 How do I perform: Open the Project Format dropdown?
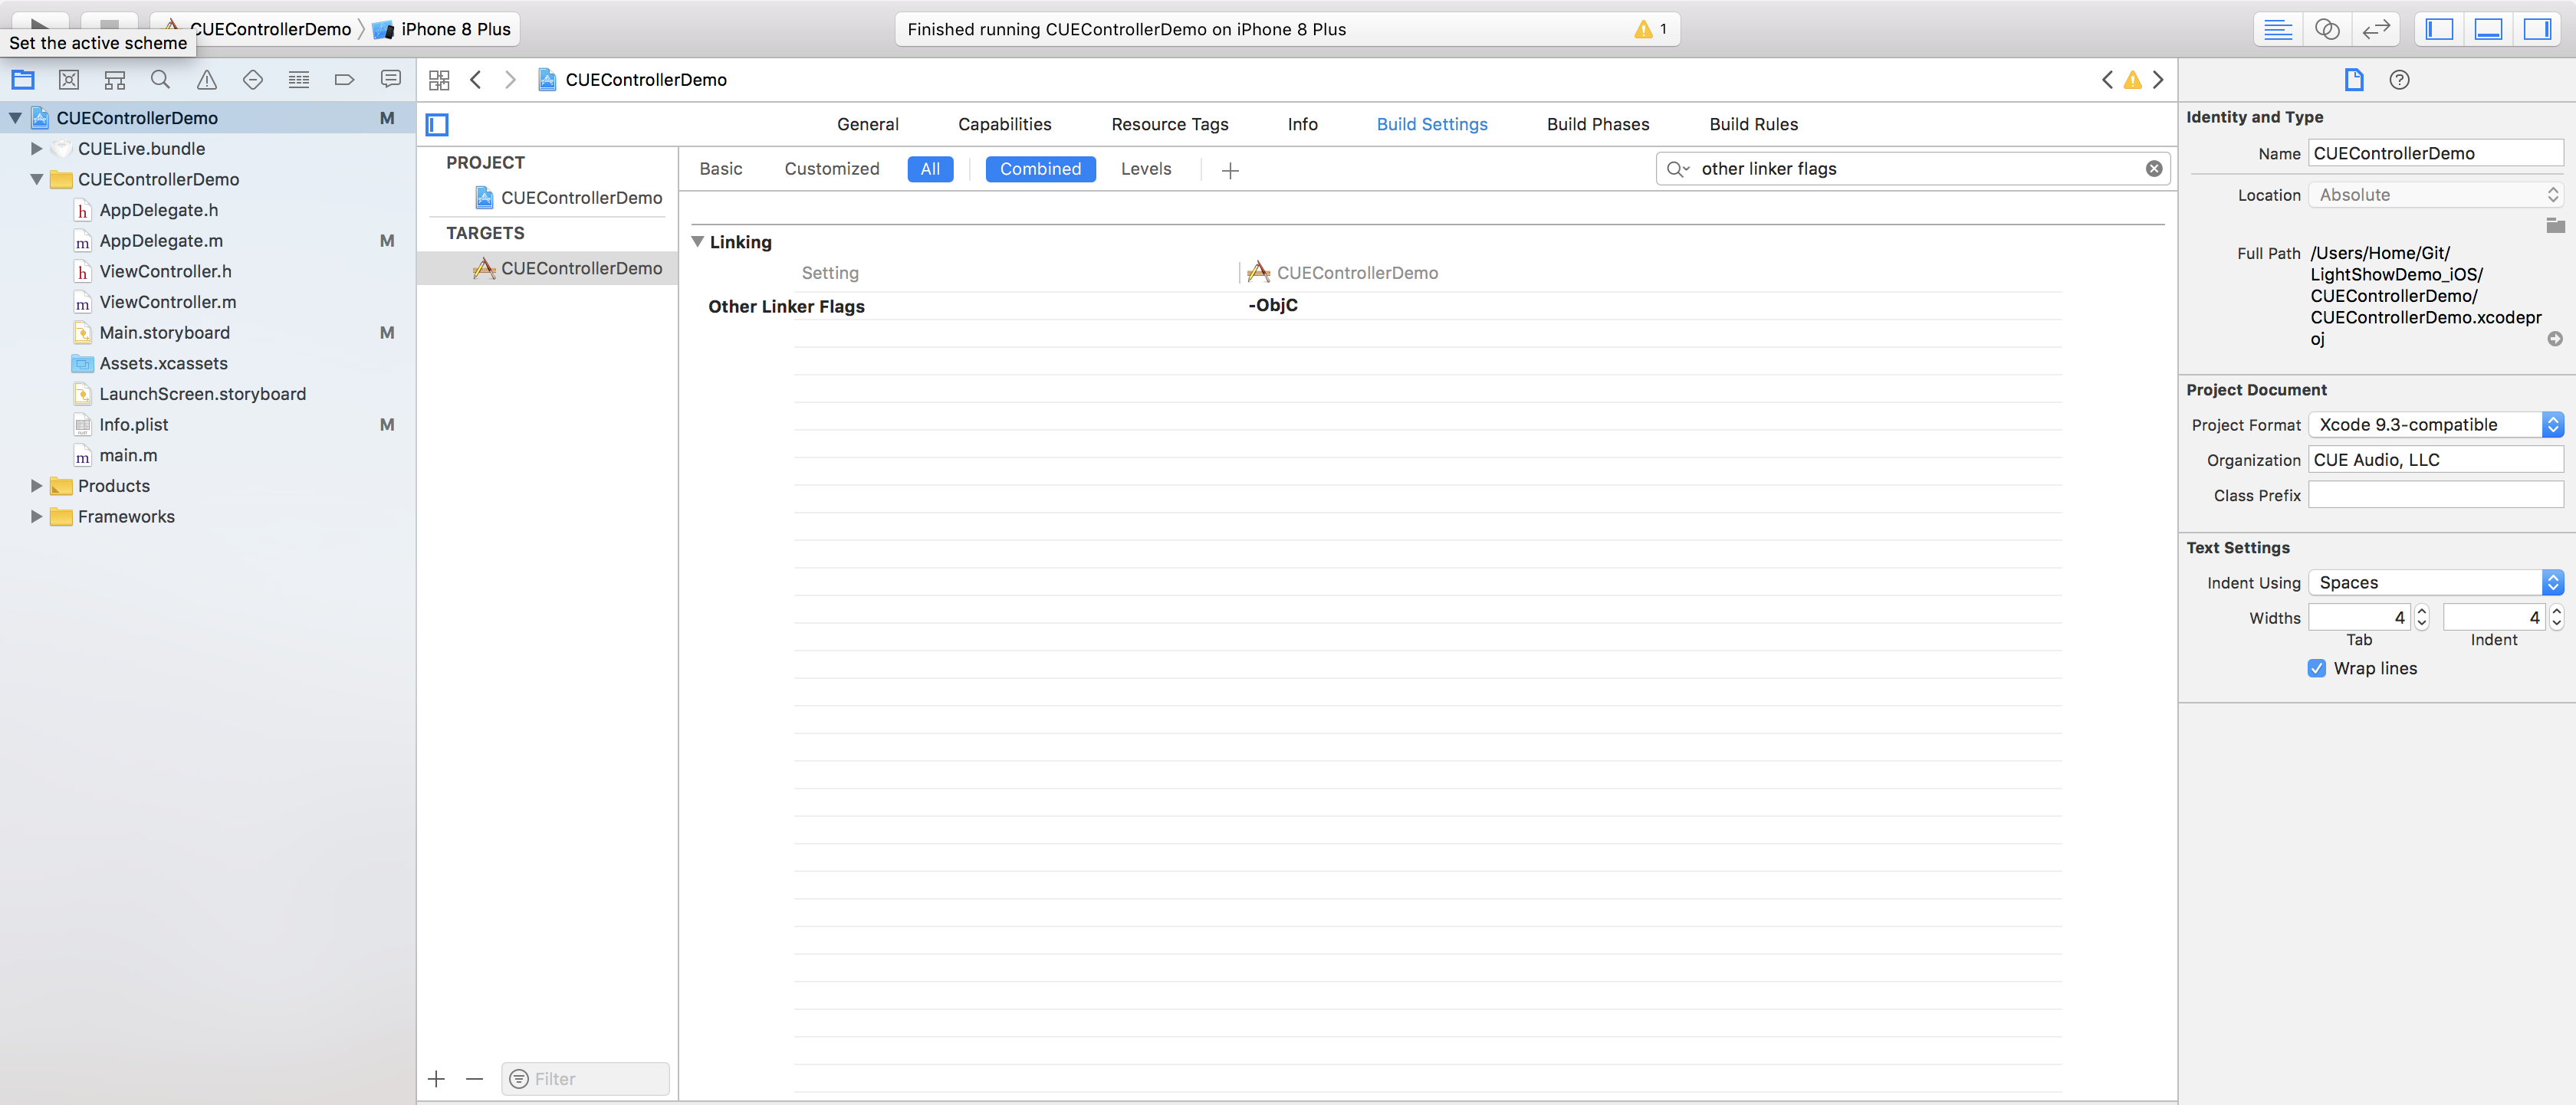pyautogui.click(x=2435, y=425)
